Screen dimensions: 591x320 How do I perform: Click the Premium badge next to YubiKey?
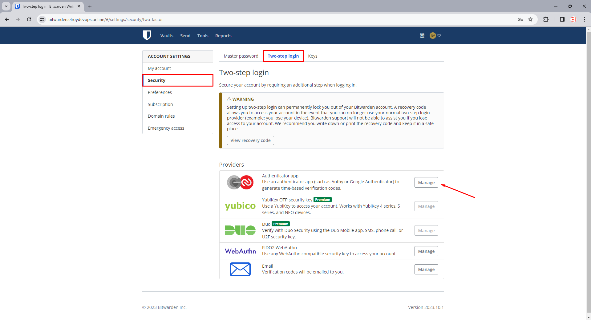322,200
